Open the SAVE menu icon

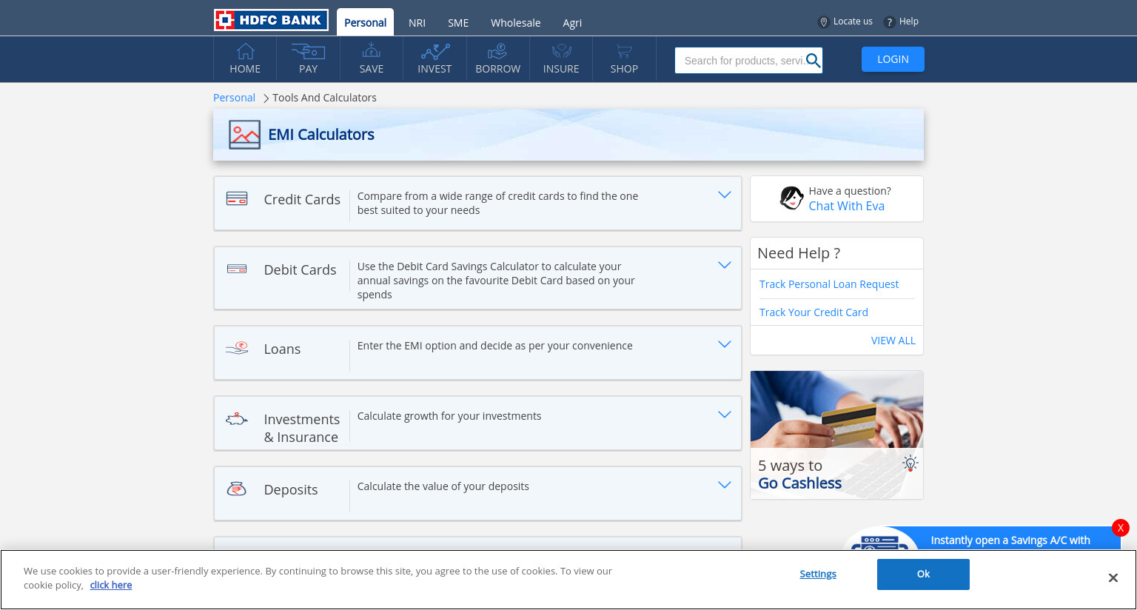(372, 50)
